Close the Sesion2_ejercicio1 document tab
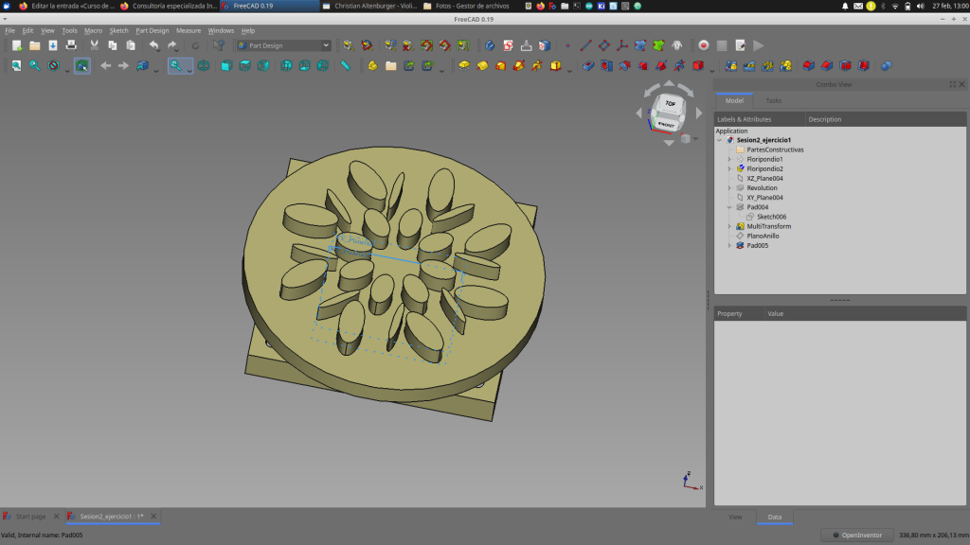Screen dimensions: 970x545 [153, 517]
